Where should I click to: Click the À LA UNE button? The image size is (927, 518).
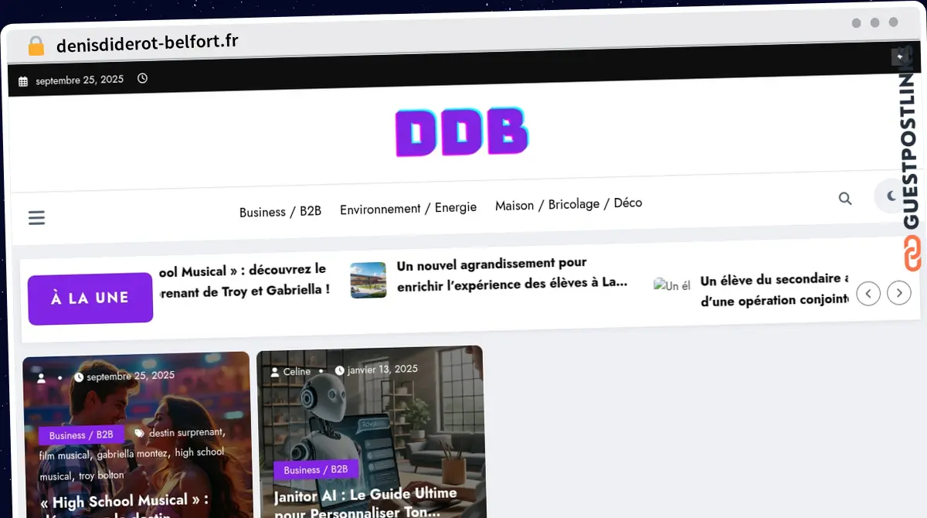click(90, 298)
